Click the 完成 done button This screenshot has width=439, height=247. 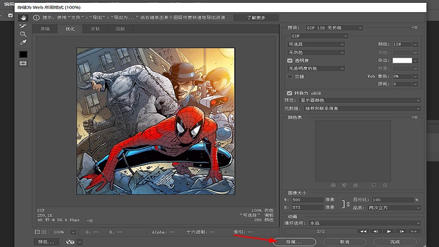[395, 242]
